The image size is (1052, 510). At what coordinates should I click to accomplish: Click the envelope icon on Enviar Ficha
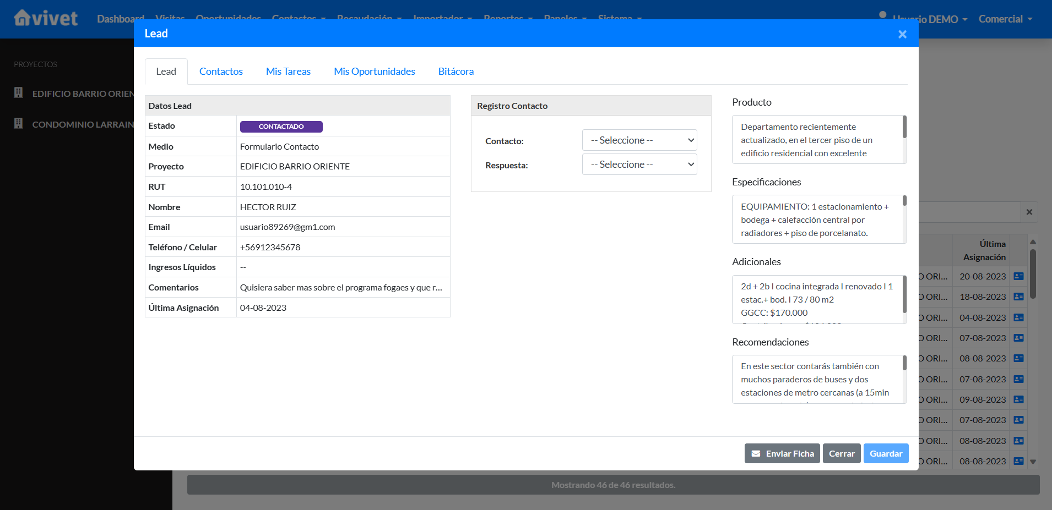coord(756,454)
